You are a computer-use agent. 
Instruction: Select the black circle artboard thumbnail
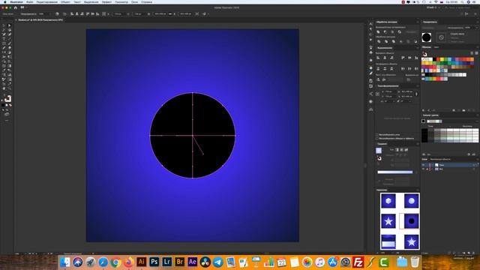coord(412,221)
